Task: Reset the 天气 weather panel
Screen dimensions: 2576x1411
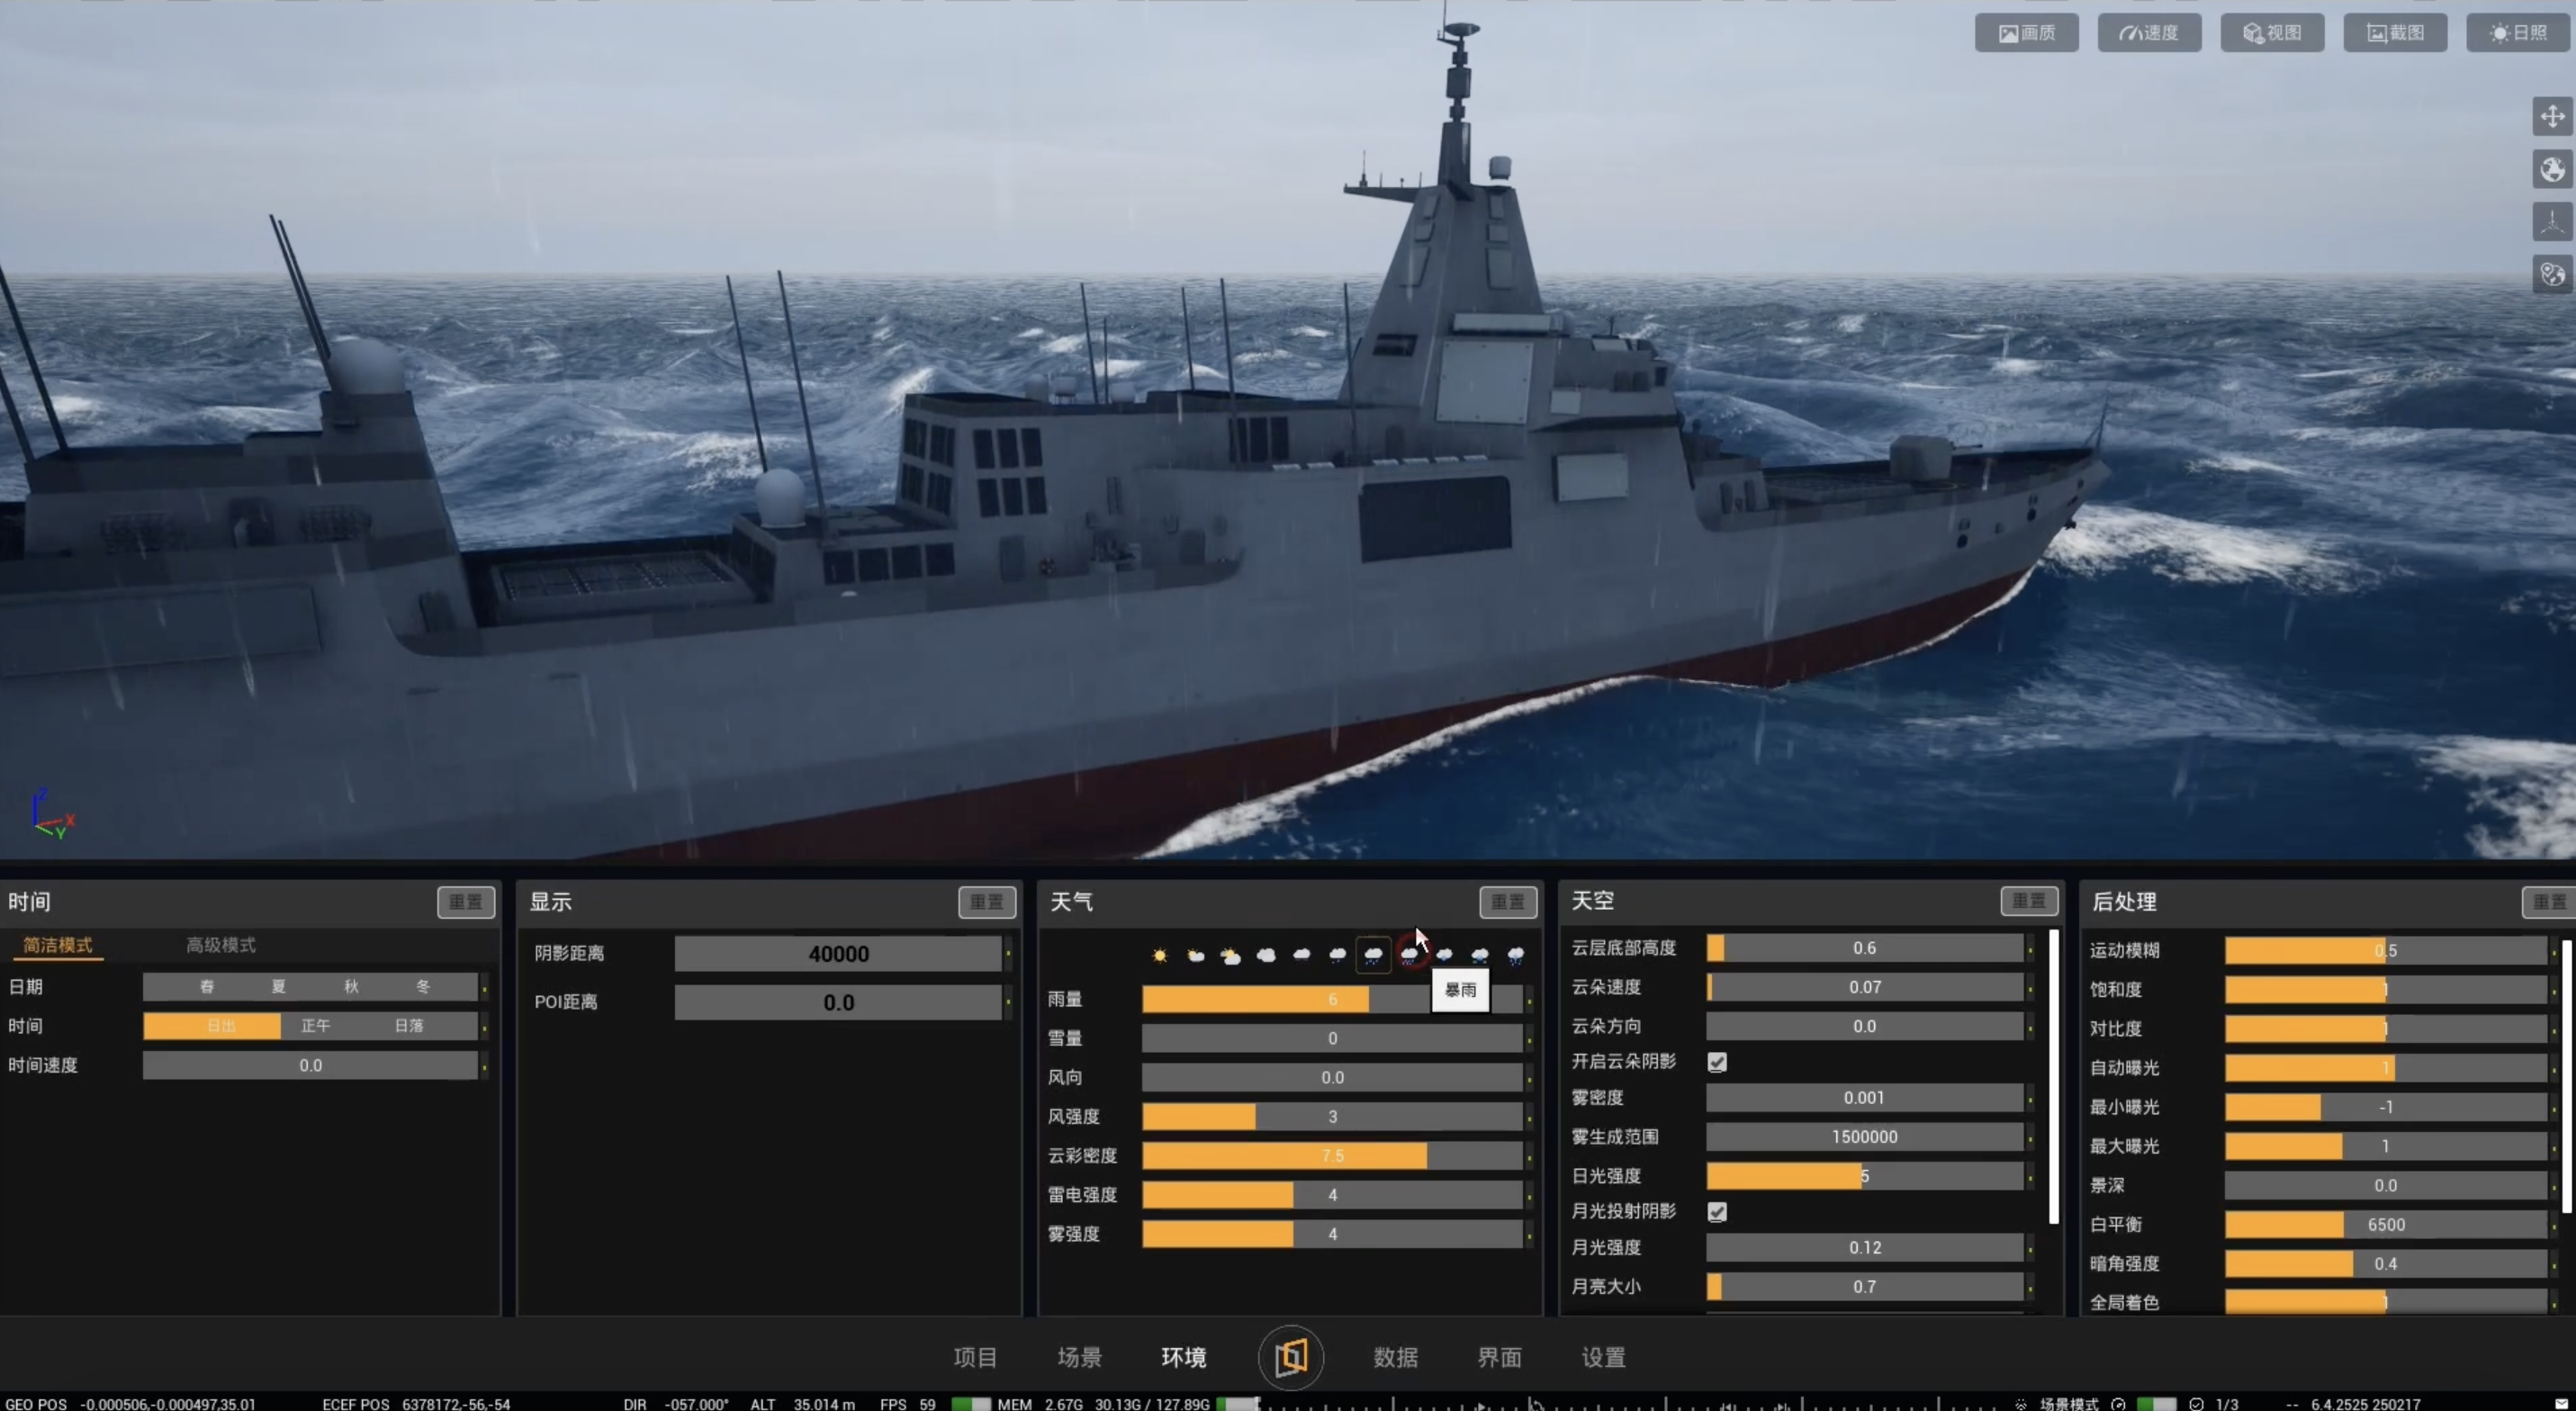Action: coord(1507,902)
